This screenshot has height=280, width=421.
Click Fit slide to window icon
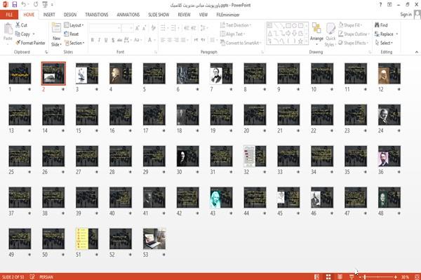pos(417,276)
